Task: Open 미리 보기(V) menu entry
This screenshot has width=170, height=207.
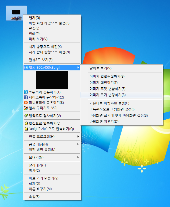Action: coord(52,39)
